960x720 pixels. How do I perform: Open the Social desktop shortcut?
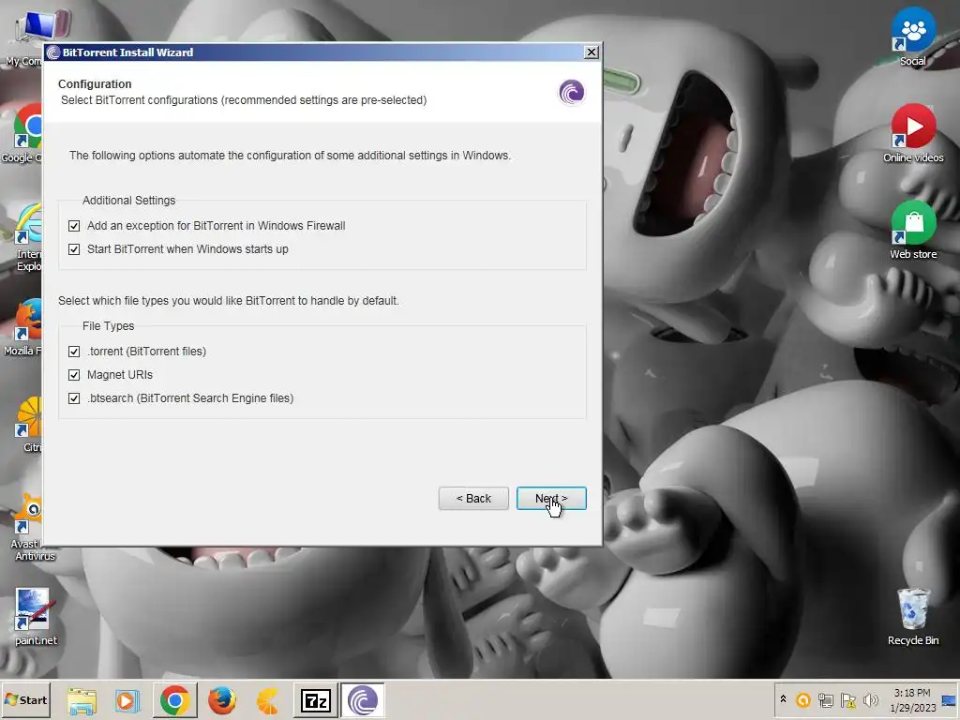[x=913, y=37]
